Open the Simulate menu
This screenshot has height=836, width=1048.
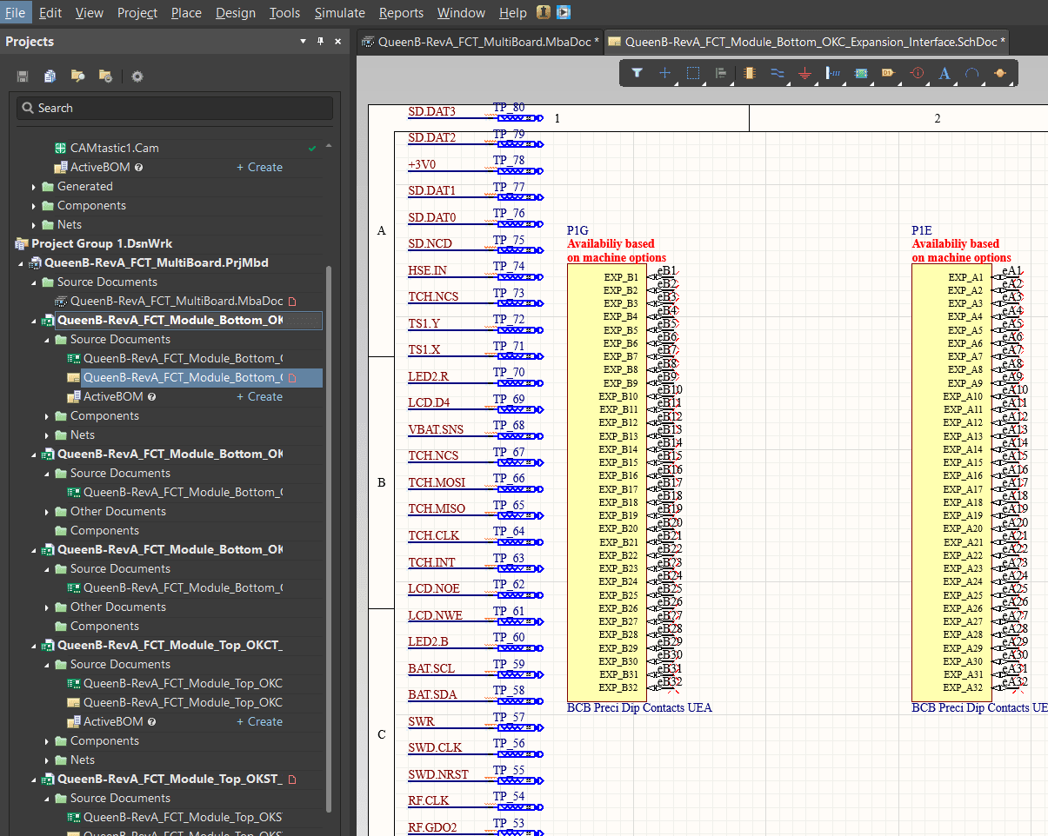tap(340, 13)
